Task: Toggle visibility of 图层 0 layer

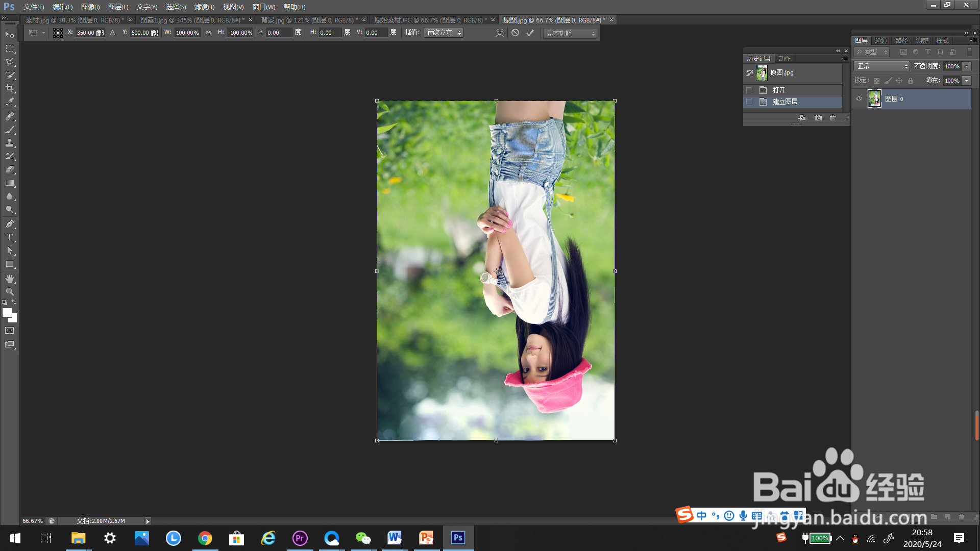Action: [859, 99]
